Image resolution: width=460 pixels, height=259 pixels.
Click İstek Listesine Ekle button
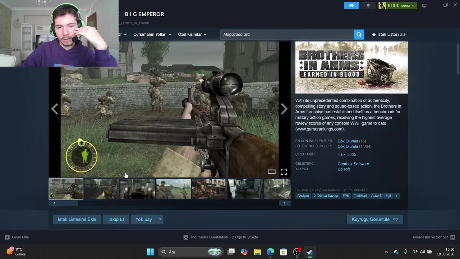77,219
